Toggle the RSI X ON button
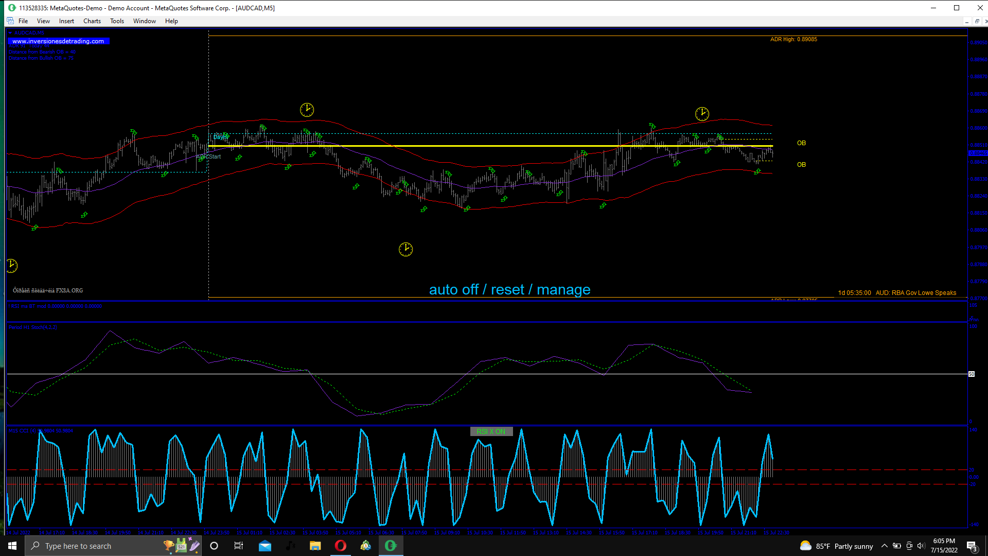Viewport: 988px width, 556px height. (491, 431)
